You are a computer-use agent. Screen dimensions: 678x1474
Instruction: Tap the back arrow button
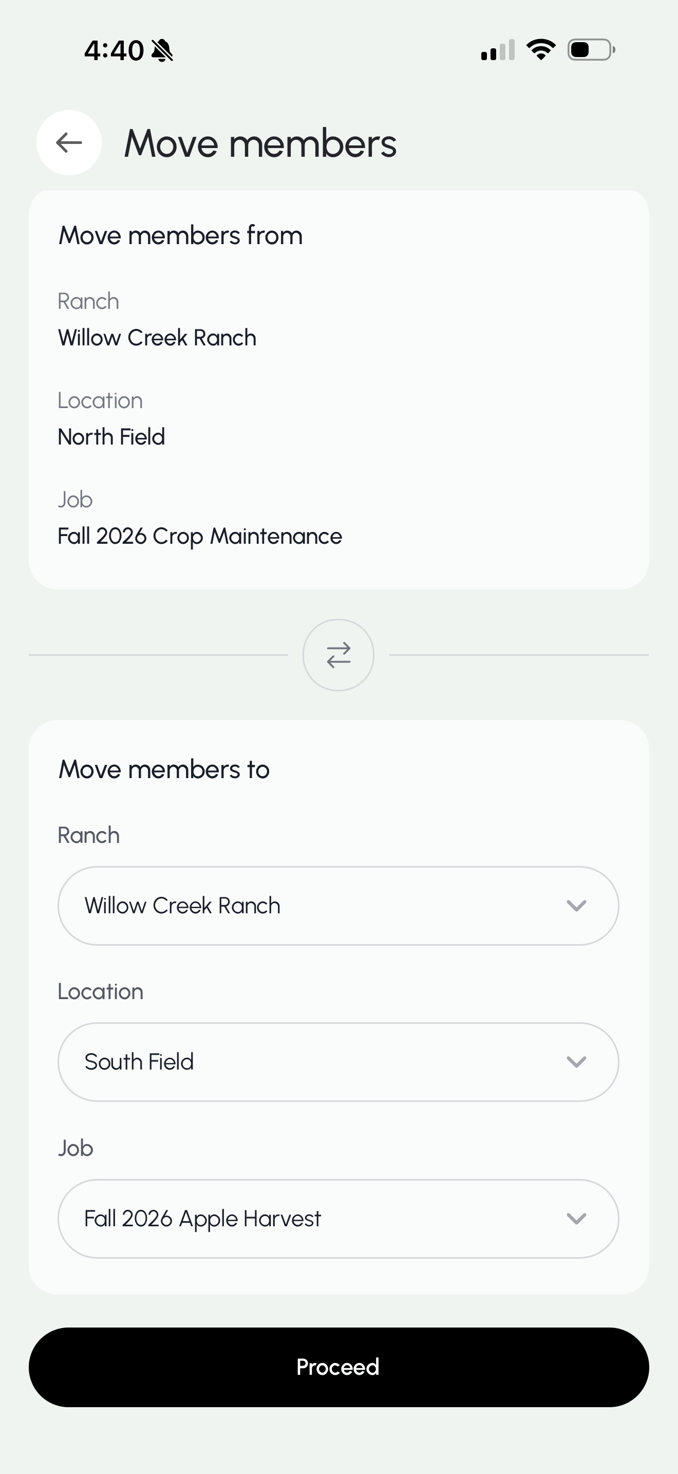(69, 142)
